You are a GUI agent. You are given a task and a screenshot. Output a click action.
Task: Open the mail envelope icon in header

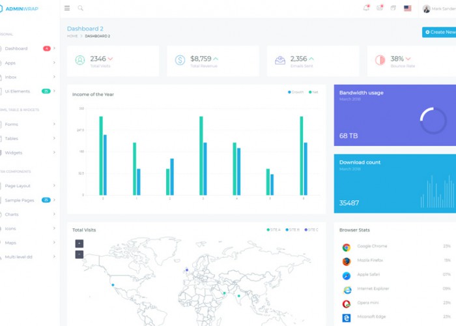[x=380, y=8]
